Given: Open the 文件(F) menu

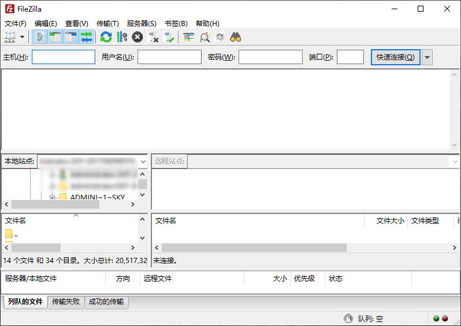Looking at the screenshot, I should (x=15, y=23).
